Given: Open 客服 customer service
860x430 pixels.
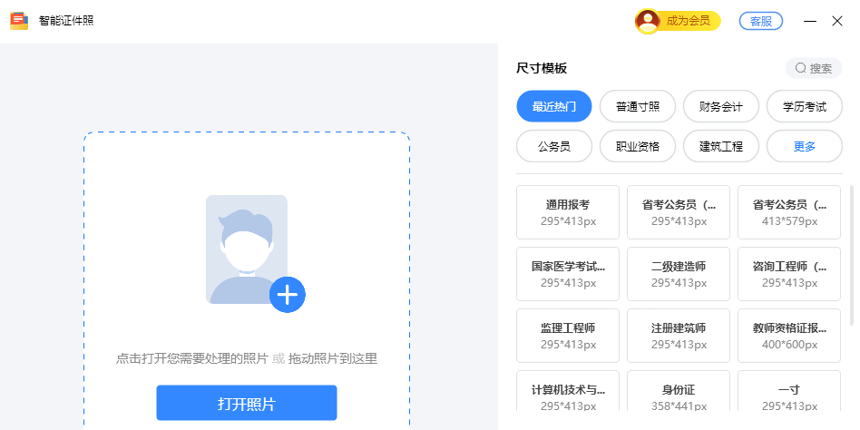Looking at the screenshot, I should click(x=761, y=21).
